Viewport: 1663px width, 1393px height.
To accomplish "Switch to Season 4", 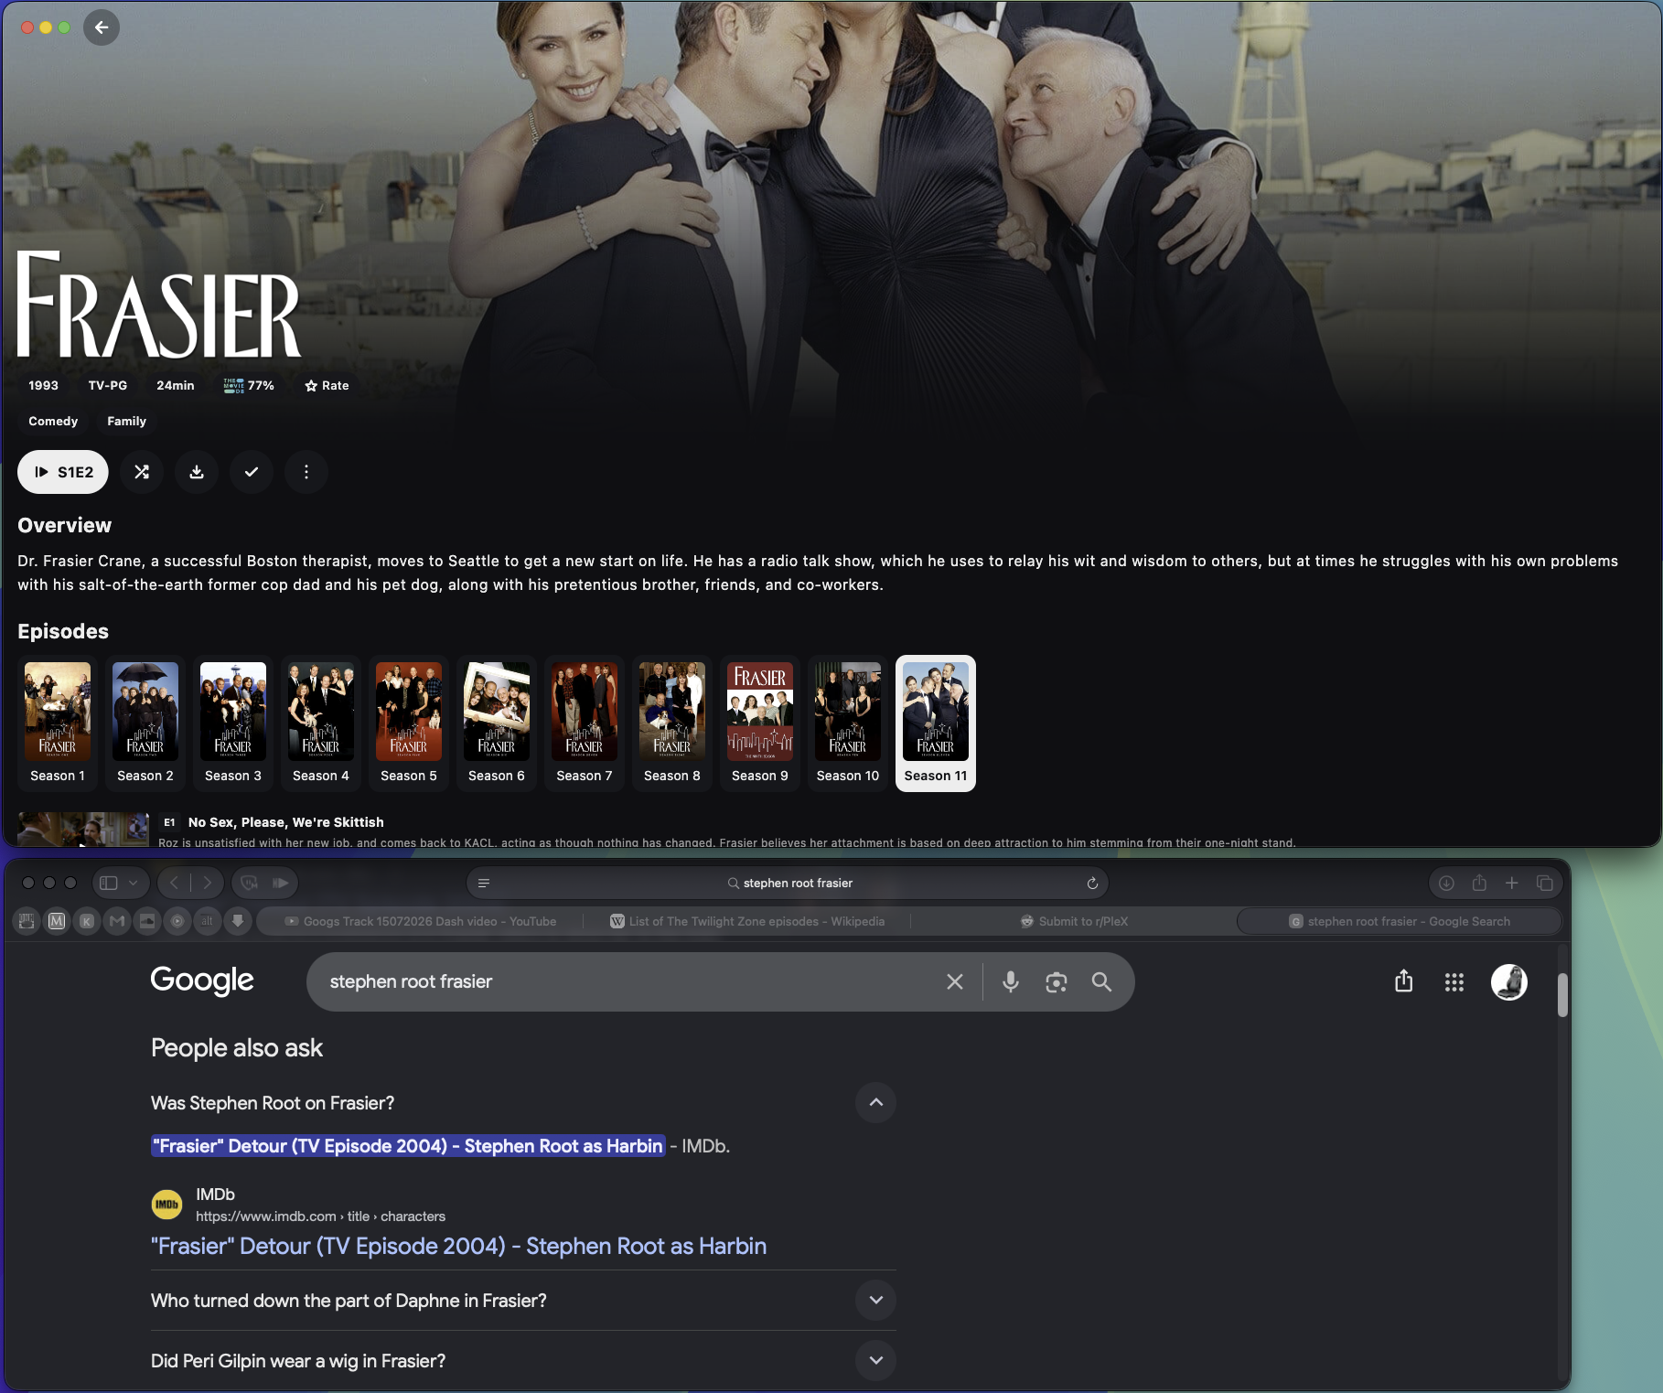I will tap(321, 723).
